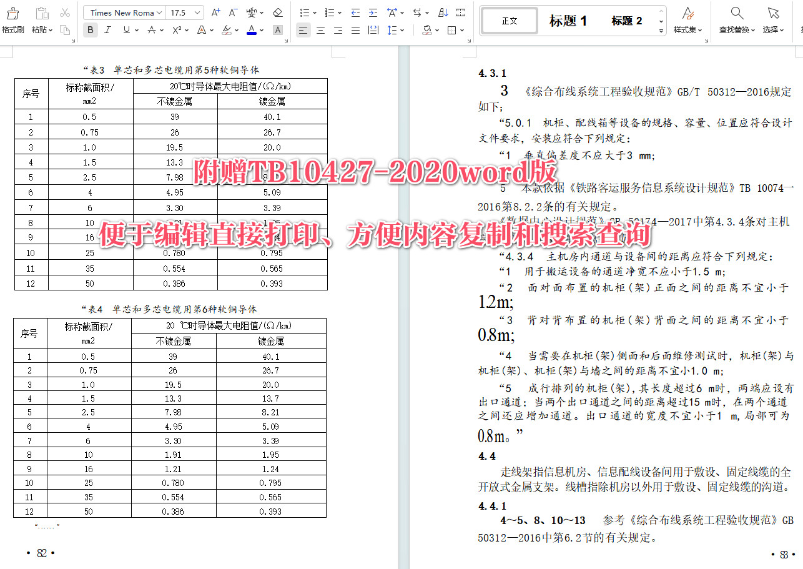Align text right

point(338,29)
